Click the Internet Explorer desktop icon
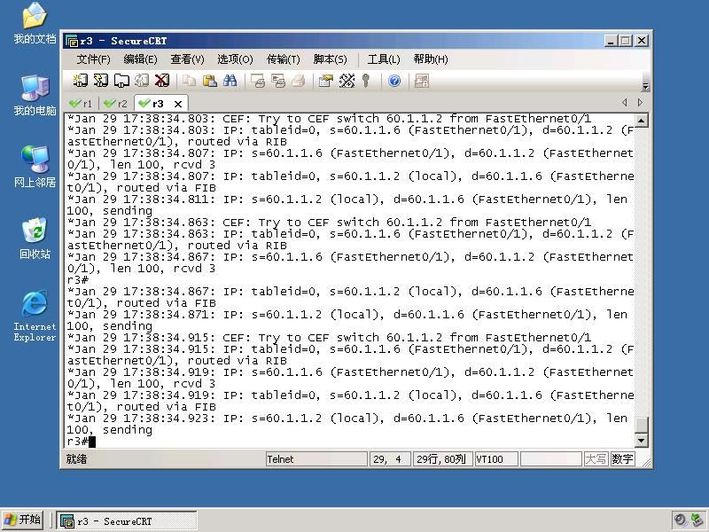The height and width of the screenshot is (532, 709). 35,316
